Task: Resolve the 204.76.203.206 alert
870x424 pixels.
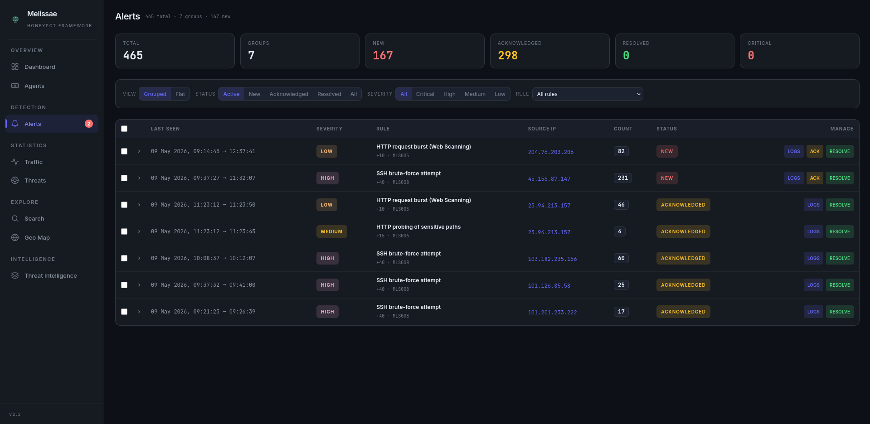Action: pyautogui.click(x=840, y=151)
